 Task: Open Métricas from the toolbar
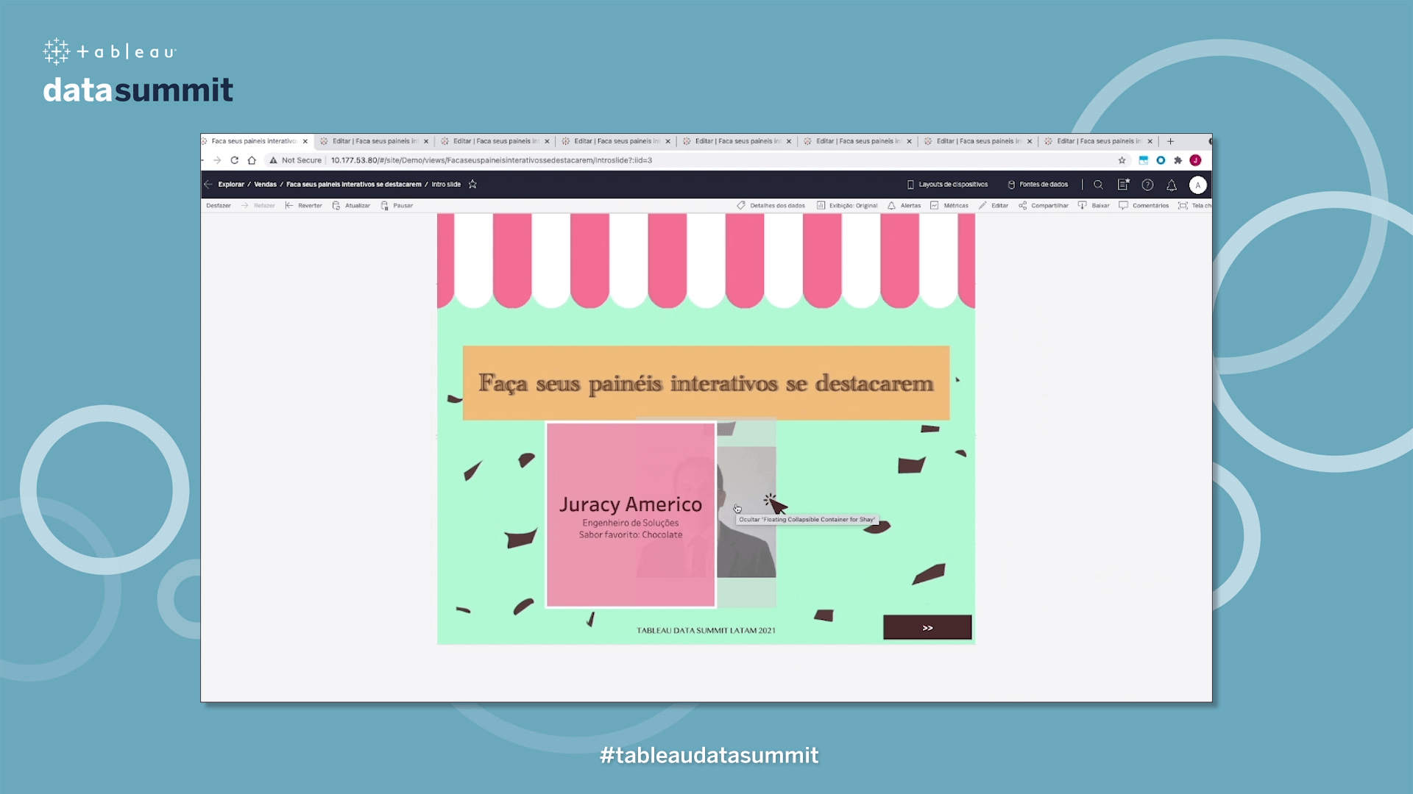click(x=949, y=206)
